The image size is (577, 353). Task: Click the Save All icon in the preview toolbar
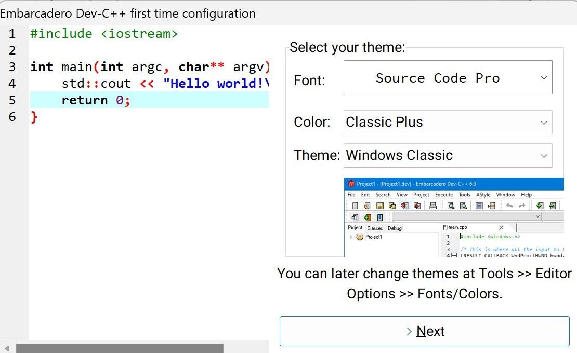392,205
